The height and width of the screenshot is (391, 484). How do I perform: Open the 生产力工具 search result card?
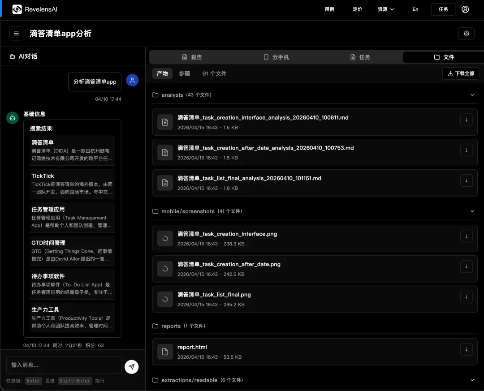coord(72,318)
